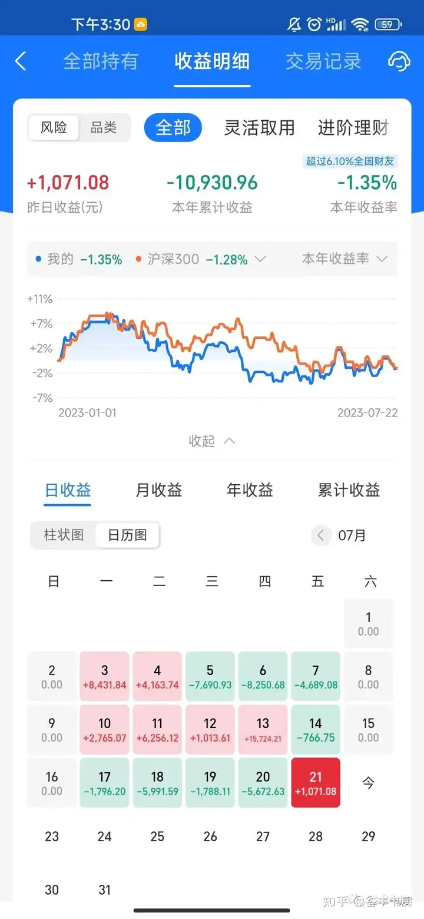The image size is (424, 919).
Task: Switch grouping toggle to 品类
Action: pos(104,128)
